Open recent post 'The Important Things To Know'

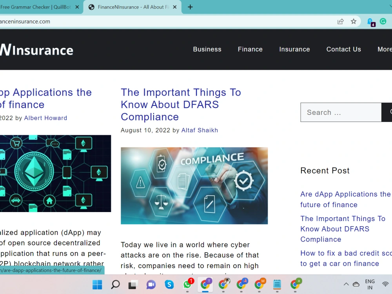pyautogui.click(x=343, y=229)
